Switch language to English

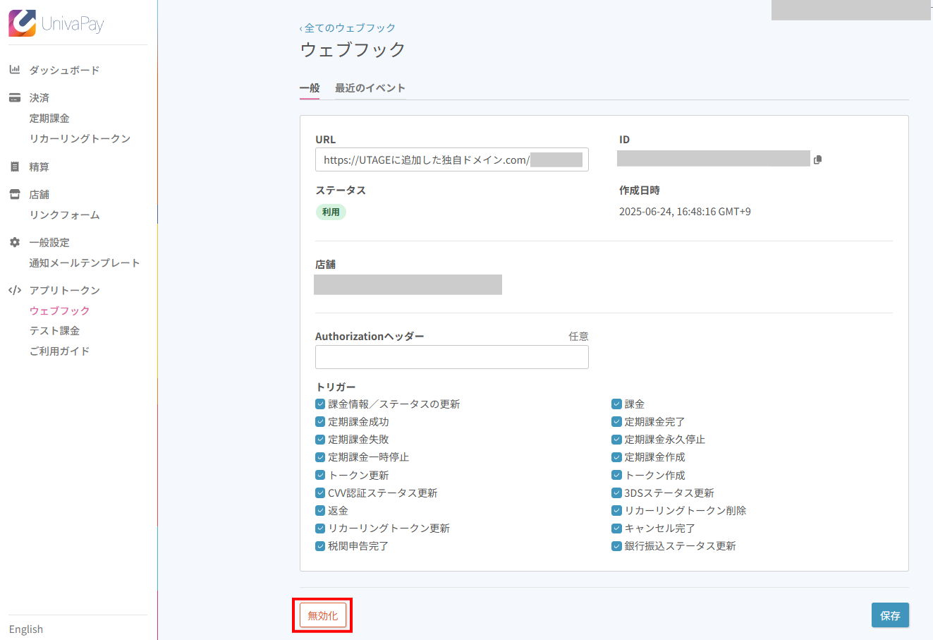[26, 629]
